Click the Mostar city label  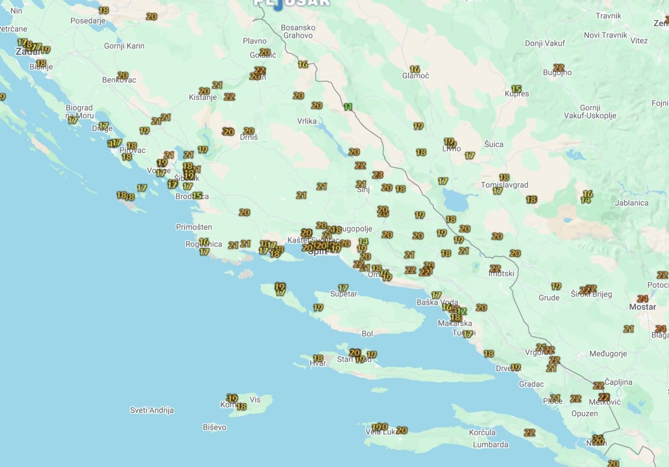point(642,307)
